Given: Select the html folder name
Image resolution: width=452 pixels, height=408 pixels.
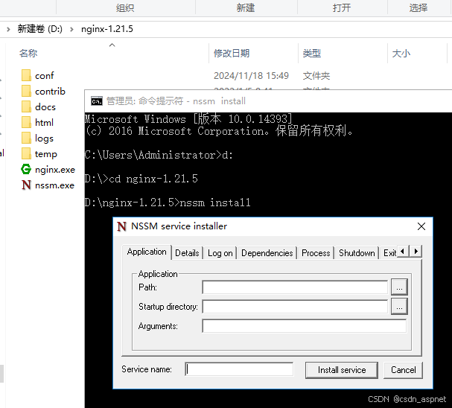Looking at the screenshot, I should [x=44, y=122].
